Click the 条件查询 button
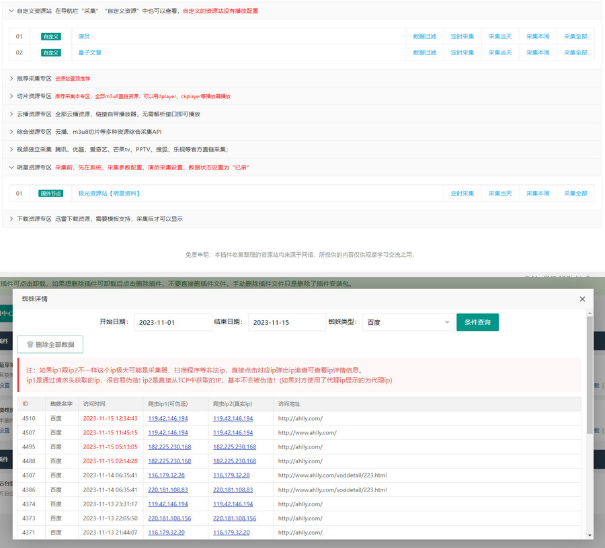The image size is (605, 548). click(x=477, y=323)
